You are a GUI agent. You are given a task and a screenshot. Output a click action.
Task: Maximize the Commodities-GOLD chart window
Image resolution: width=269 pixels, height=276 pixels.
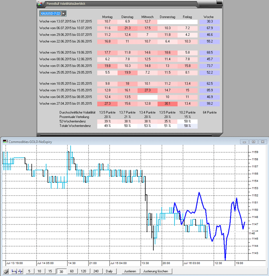tap(253, 142)
